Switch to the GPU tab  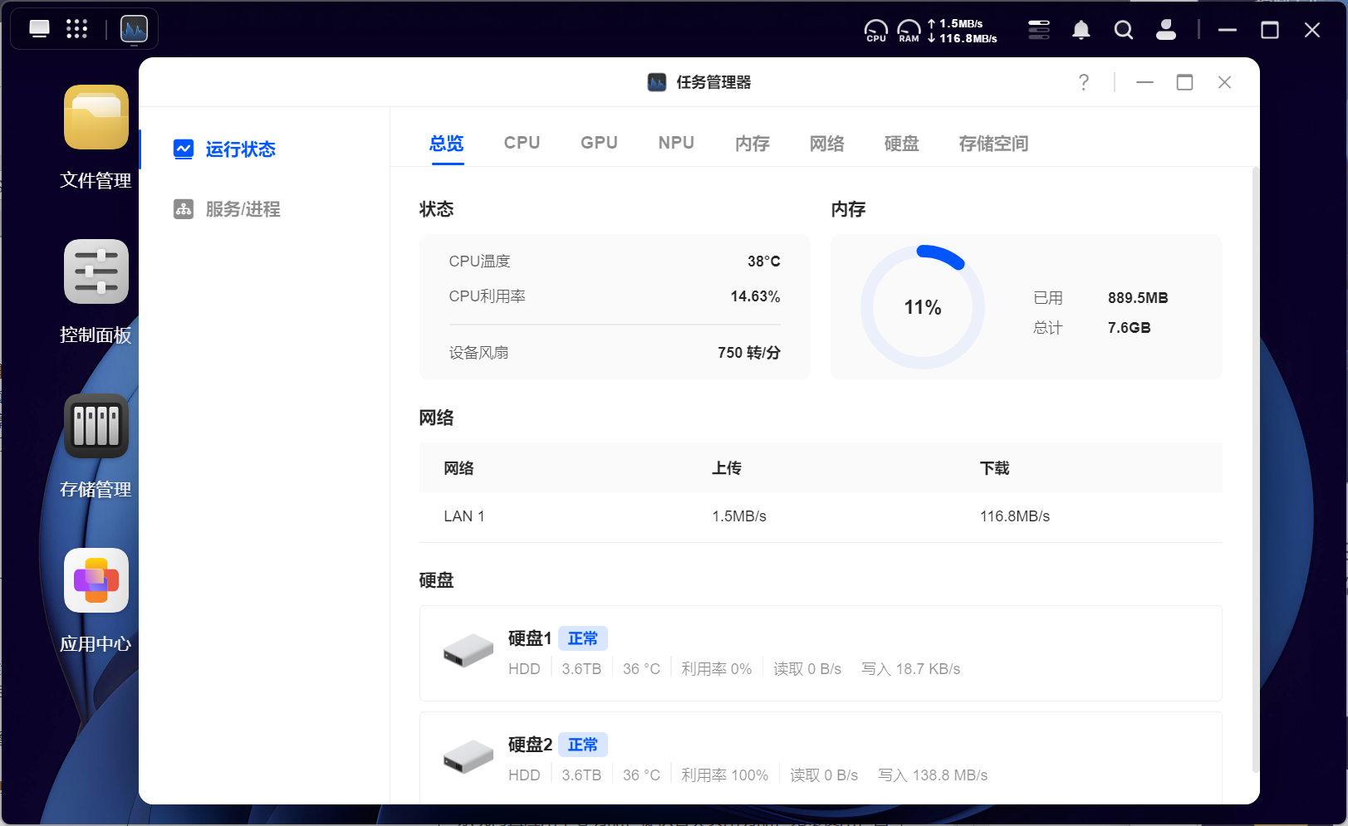pyautogui.click(x=599, y=143)
